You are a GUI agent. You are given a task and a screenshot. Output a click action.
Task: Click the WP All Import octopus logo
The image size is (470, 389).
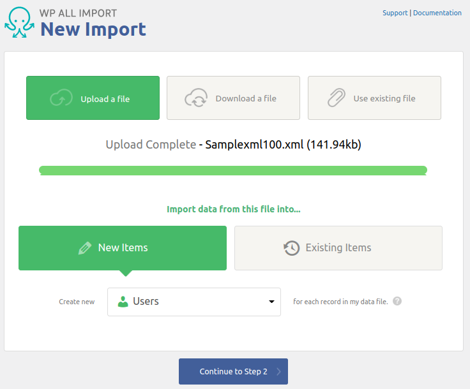point(20,22)
